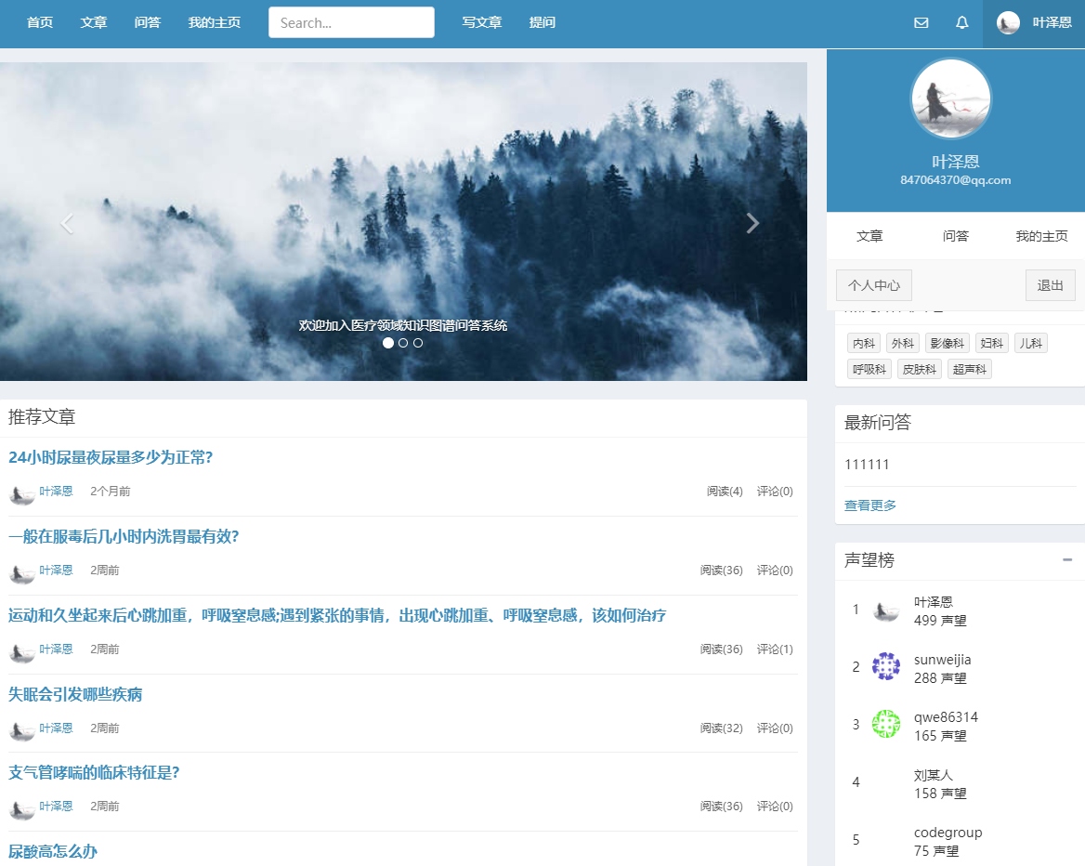Select the first carousel indicator dot
The height and width of the screenshot is (866, 1085).
point(388,343)
